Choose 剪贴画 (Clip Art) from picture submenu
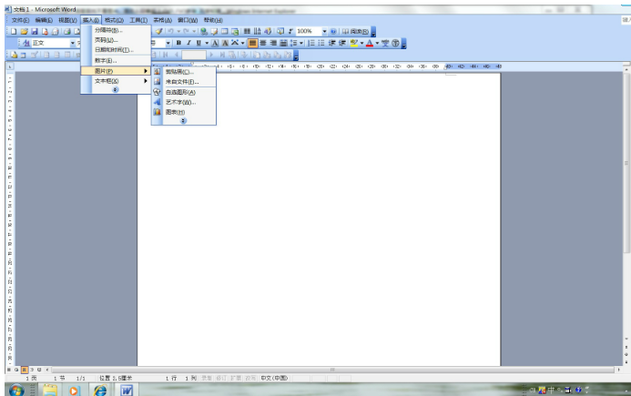The image size is (631, 396). tap(178, 72)
